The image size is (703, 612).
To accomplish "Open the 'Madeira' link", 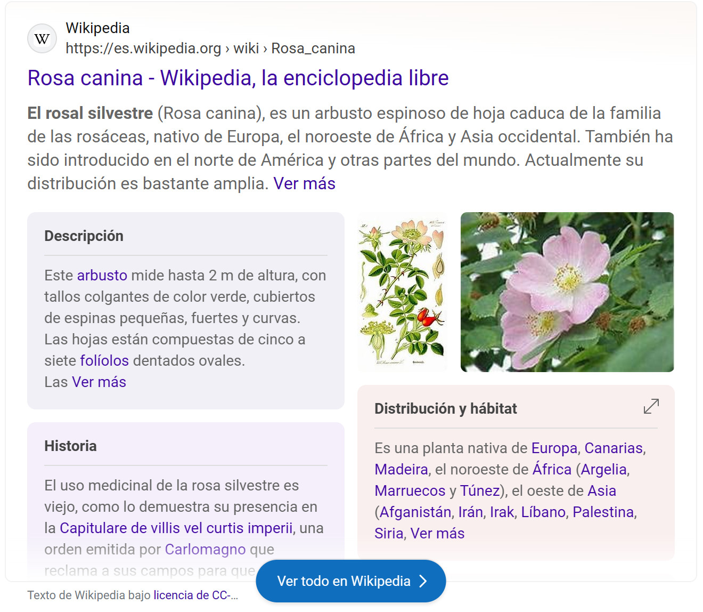I will pos(401,469).
